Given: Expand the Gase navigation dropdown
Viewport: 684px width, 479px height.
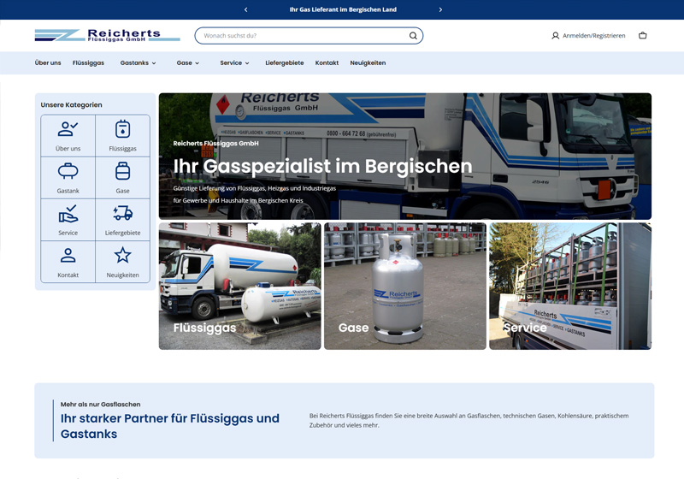Looking at the screenshot, I should pyautogui.click(x=187, y=63).
